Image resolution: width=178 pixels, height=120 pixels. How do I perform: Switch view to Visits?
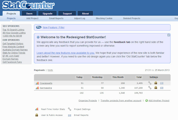coord(50,70)
